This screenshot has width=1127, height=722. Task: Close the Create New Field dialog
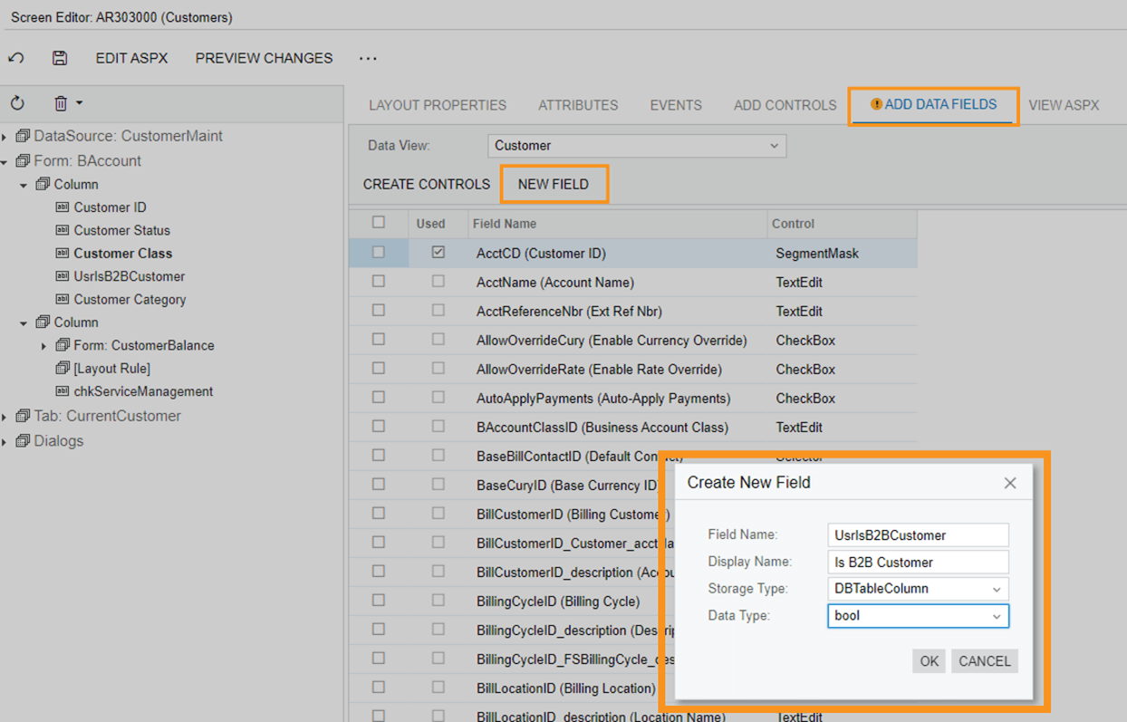1010,483
